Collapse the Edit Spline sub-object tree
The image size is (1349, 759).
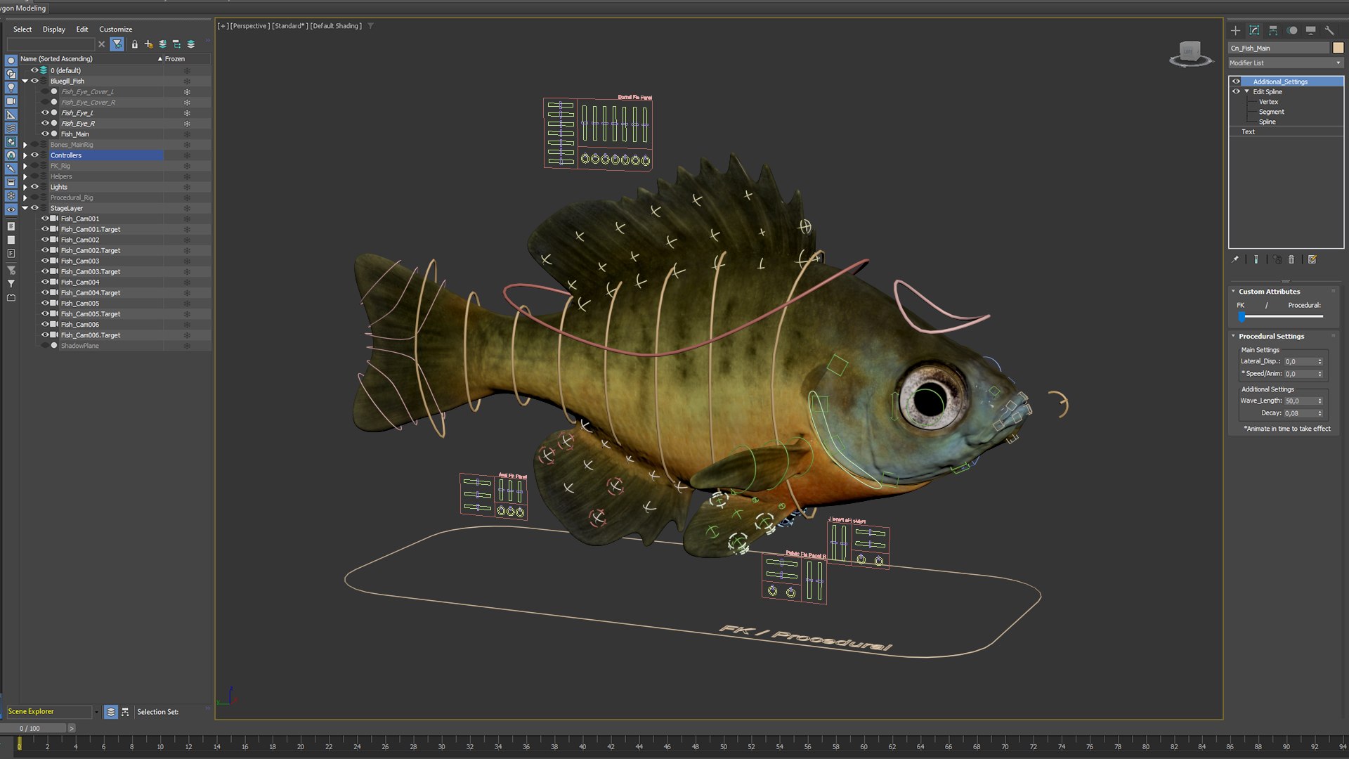point(1247,91)
